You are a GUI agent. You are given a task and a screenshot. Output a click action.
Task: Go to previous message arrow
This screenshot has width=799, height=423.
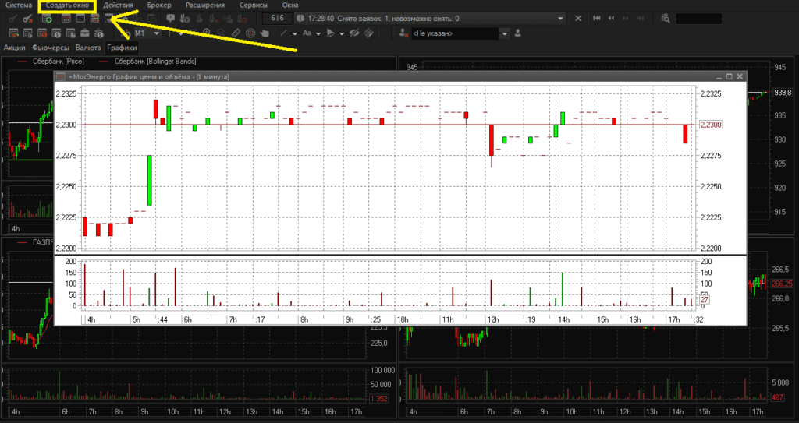coord(609,18)
